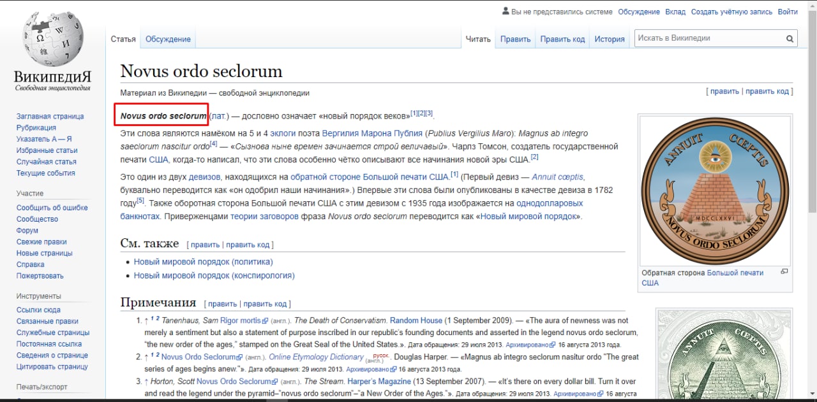Click the 'Пожертвовать' link
This screenshot has height=402, width=817.
coord(40,276)
